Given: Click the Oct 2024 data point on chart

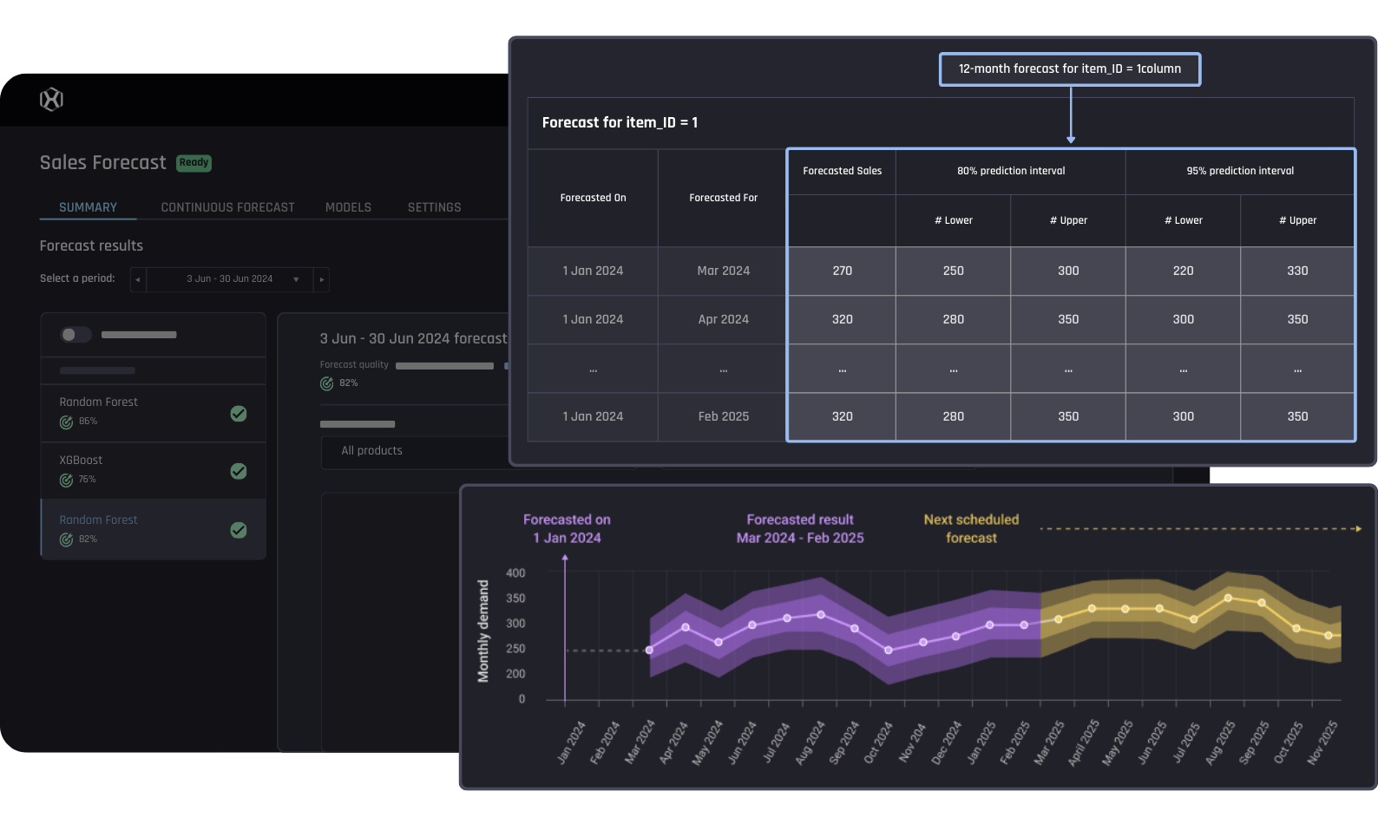Looking at the screenshot, I should tap(888, 650).
